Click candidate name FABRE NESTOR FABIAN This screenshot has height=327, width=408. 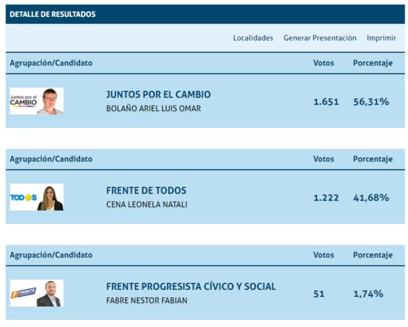coord(146,300)
